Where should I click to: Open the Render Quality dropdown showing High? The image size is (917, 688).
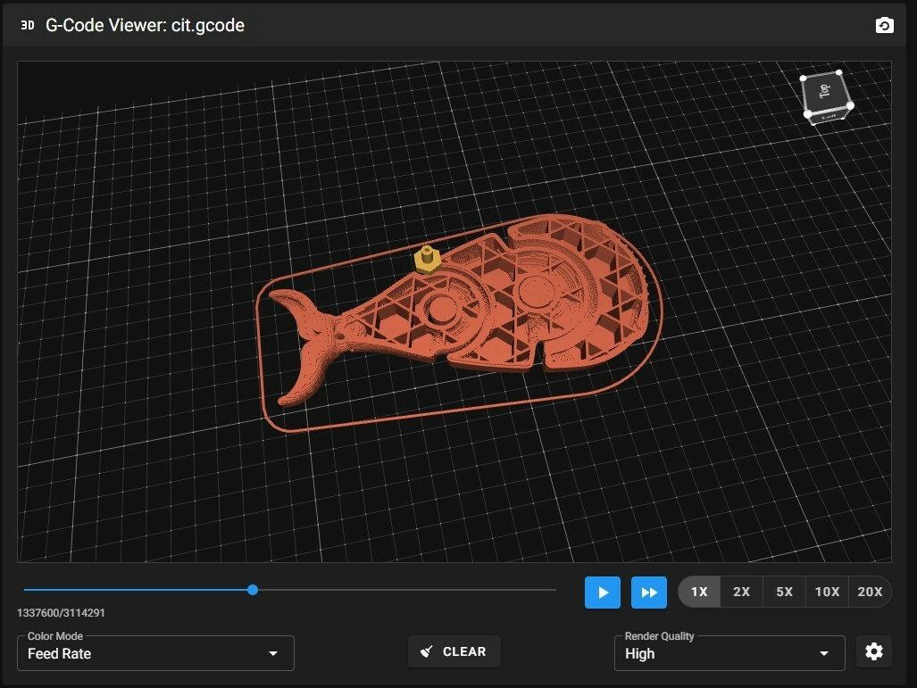pos(729,653)
